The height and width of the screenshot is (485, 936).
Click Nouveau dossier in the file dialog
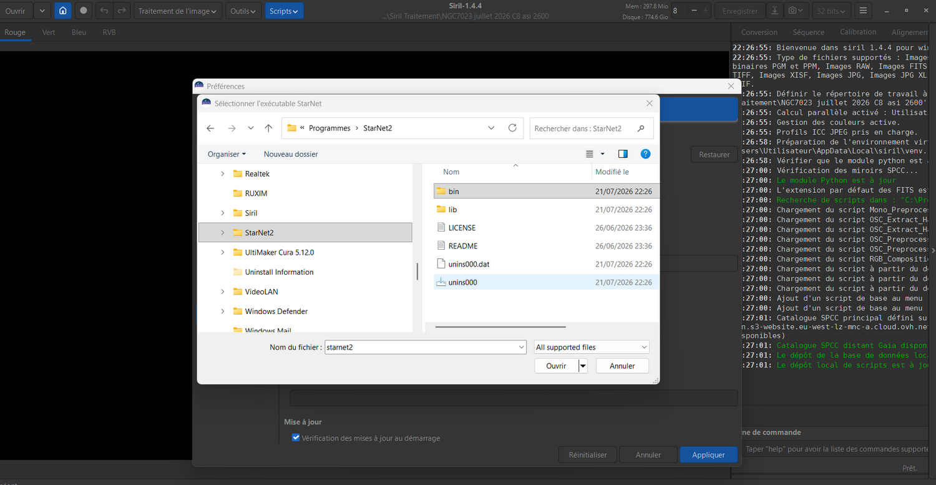pyautogui.click(x=291, y=154)
